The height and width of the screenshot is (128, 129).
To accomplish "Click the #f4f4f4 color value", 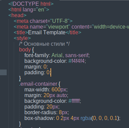I will (77, 61).
